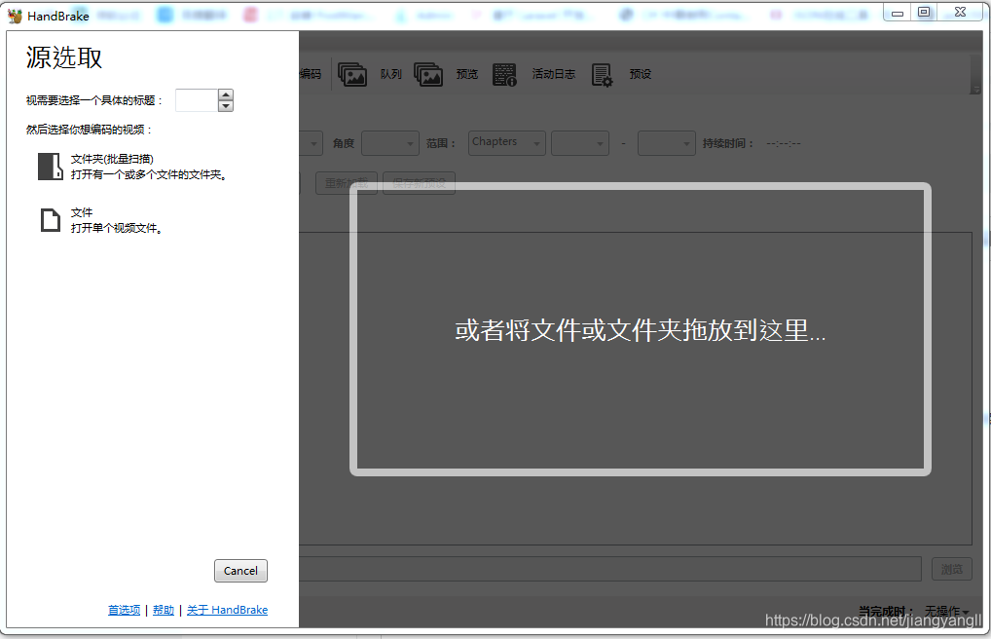Screen dimensions: 991x639
Task: Decrease the title number with down arrow
Action: click(226, 106)
